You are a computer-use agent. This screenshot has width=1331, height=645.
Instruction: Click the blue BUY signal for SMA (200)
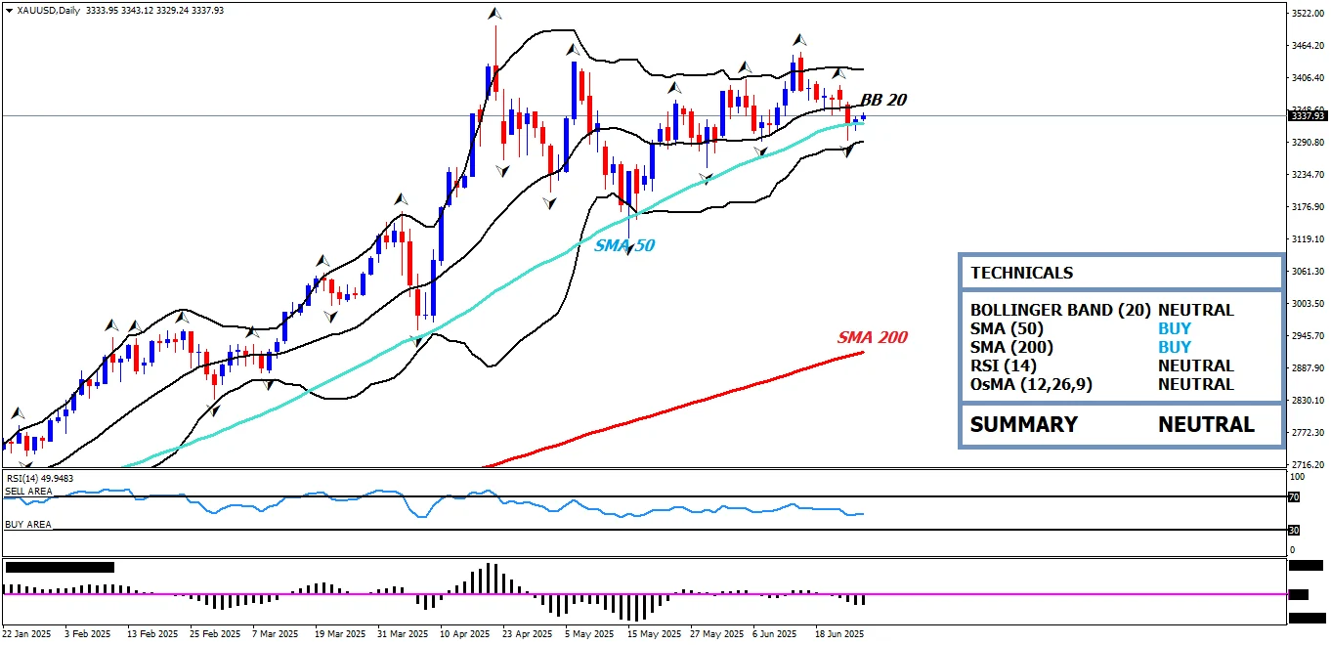(1174, 347)
